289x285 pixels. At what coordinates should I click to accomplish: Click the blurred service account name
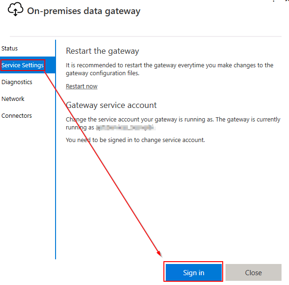125,127
